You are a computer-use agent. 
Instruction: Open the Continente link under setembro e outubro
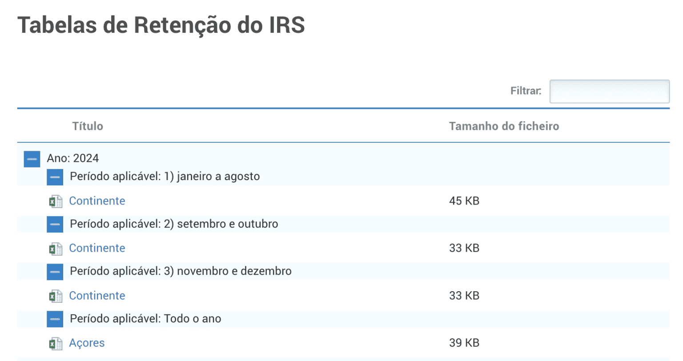click(97, 248)
